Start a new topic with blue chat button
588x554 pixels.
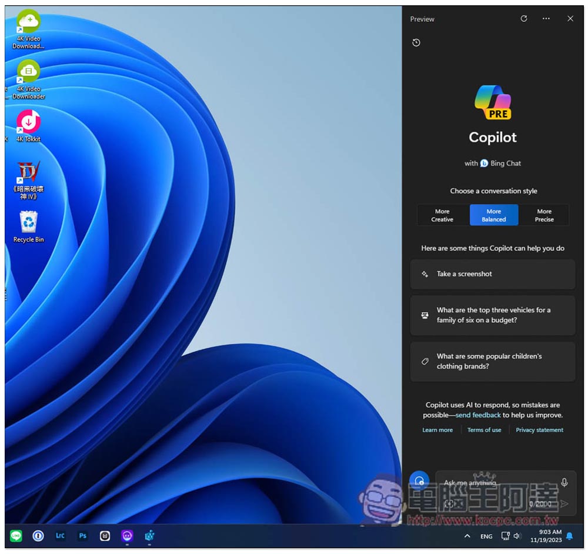click(419, 481)
